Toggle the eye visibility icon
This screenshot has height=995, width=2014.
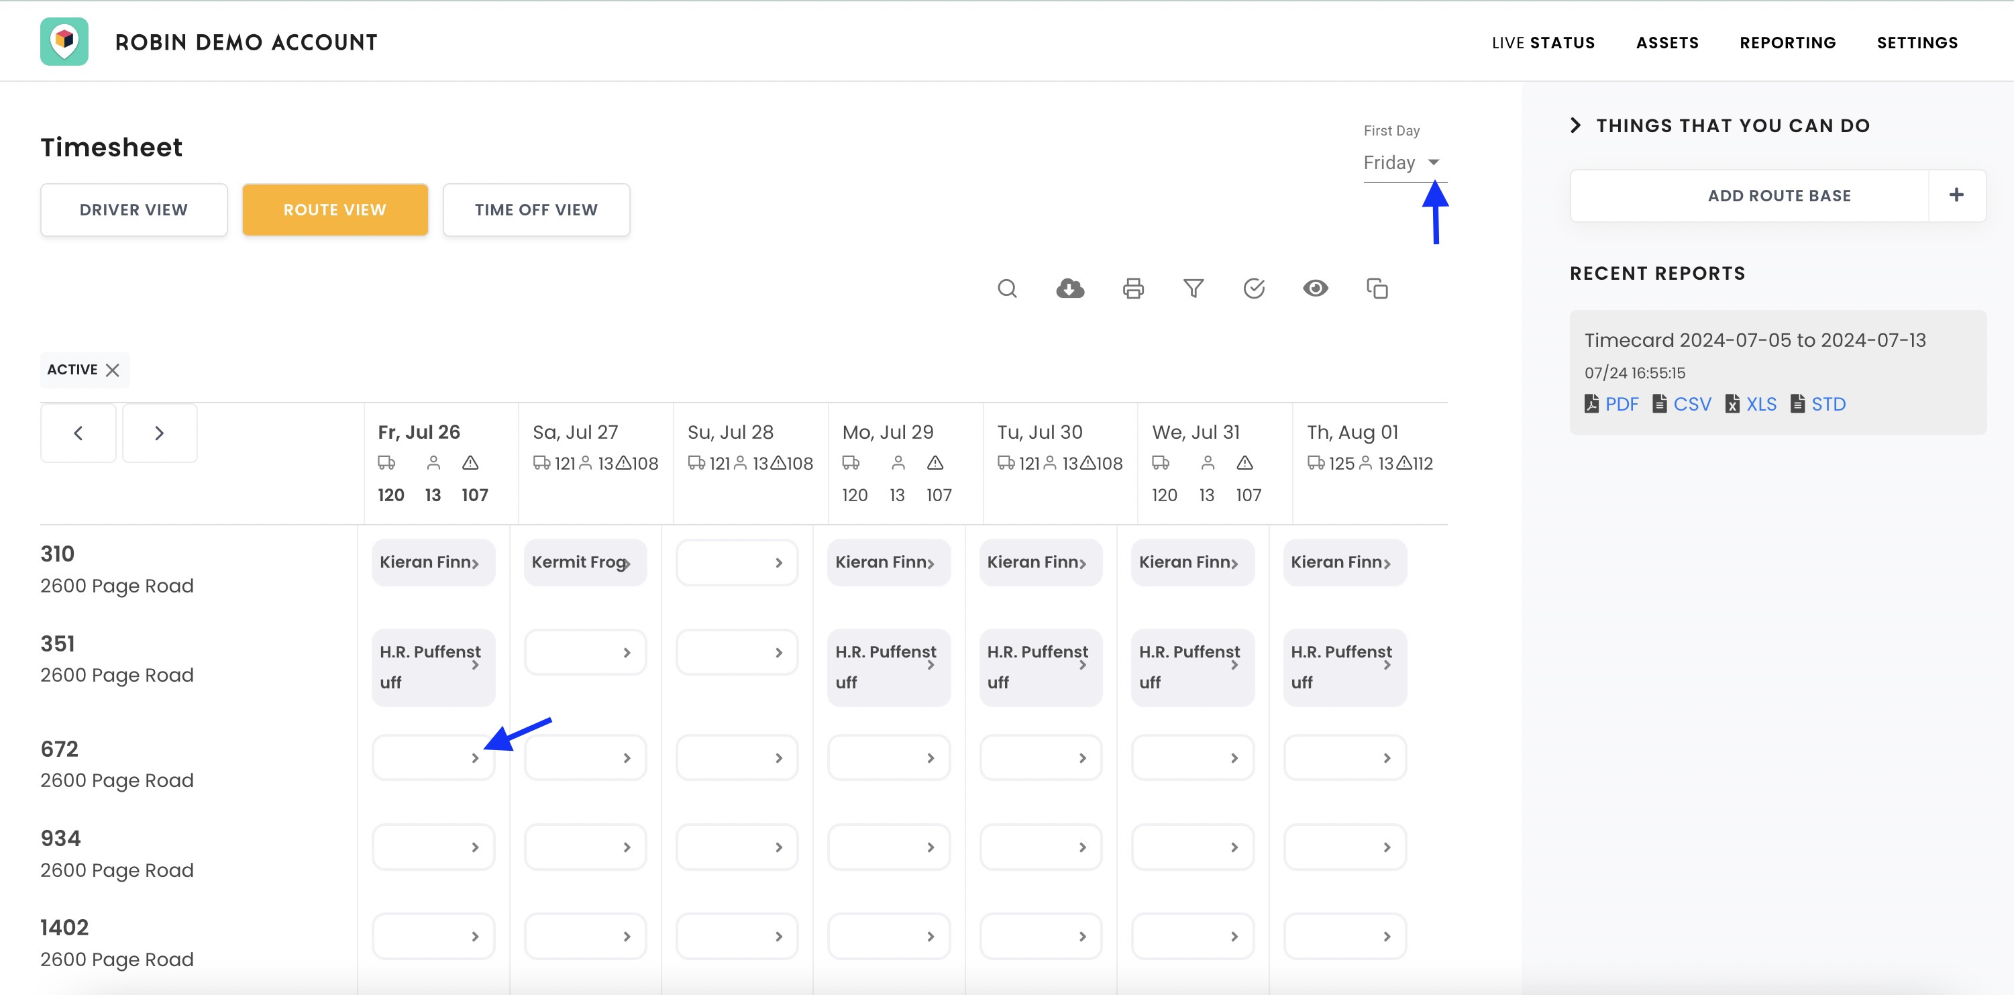click(1315, 289)
